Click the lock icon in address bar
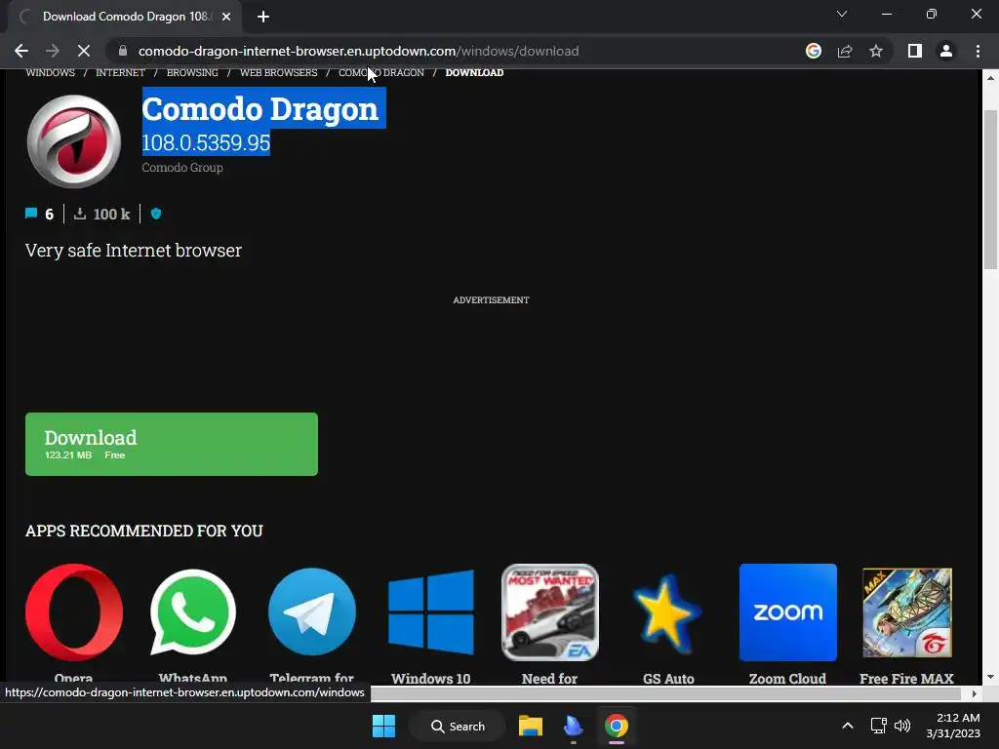999x749 pixels. 123,51
